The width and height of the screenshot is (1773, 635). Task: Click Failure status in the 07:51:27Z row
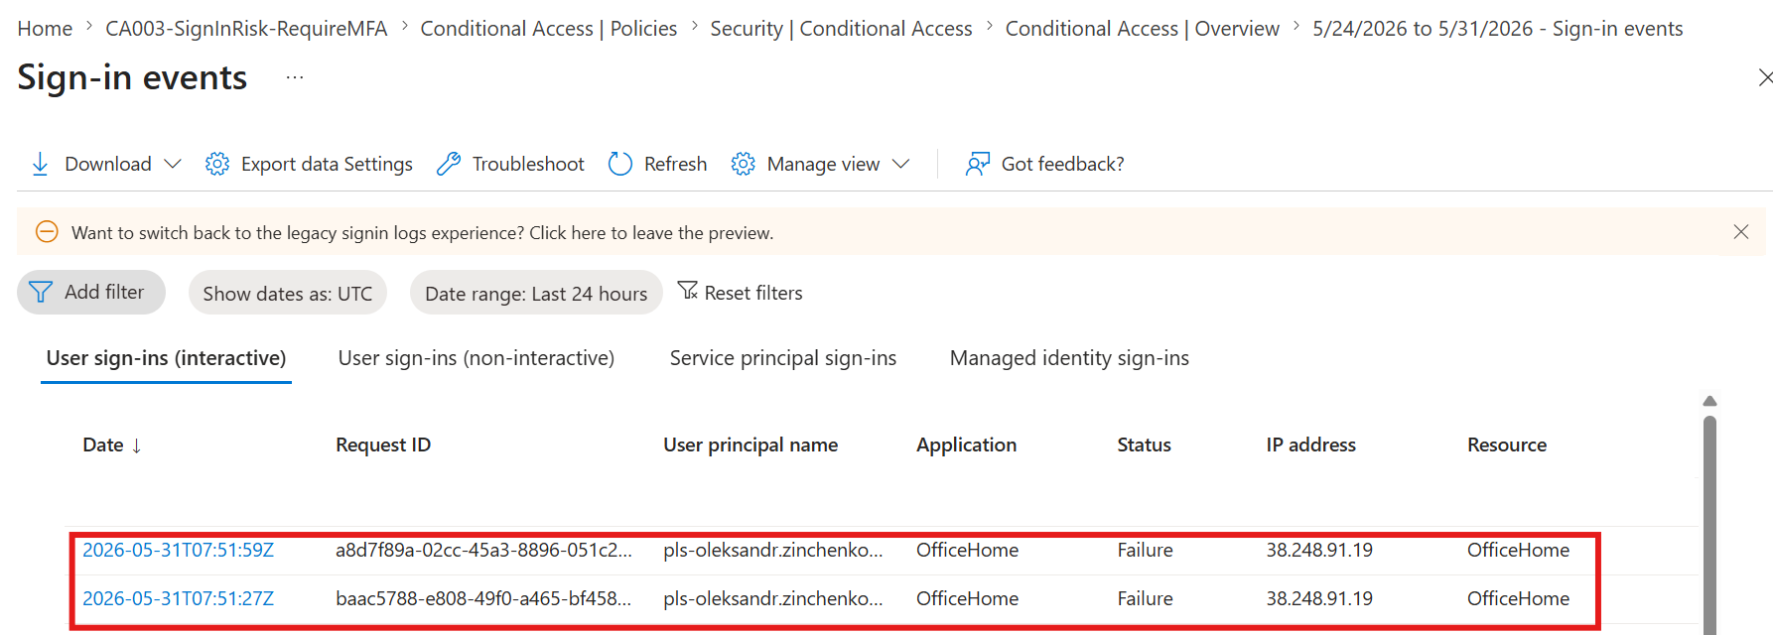(x=1146, y=598)
